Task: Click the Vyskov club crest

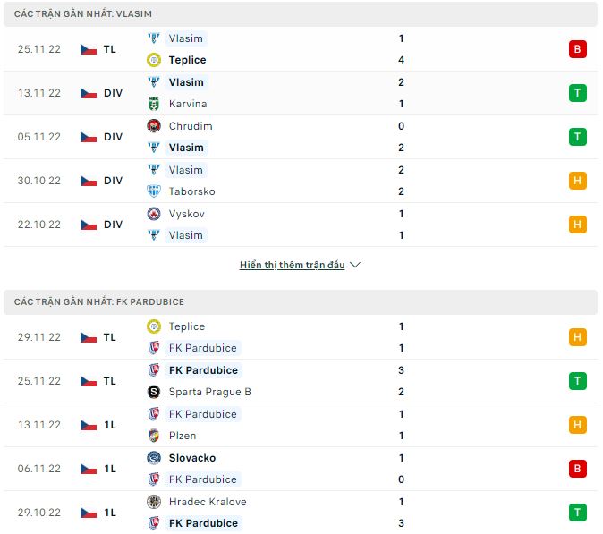Action: click(153, 214)
